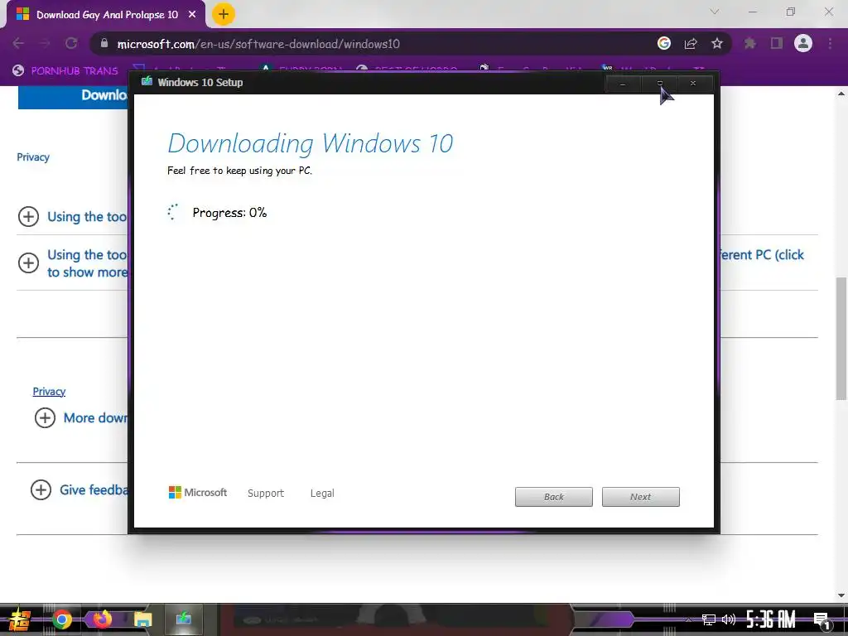Click Chrome's forward navigation arrow
848x636 pixels.
(45, 44)
